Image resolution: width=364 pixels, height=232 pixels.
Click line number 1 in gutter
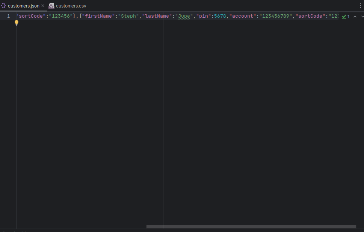tap(9, 16)
